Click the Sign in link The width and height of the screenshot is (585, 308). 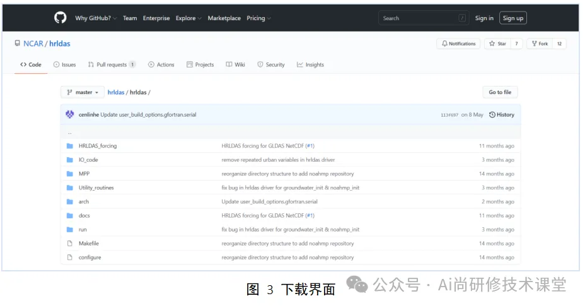tap(484, 18)
